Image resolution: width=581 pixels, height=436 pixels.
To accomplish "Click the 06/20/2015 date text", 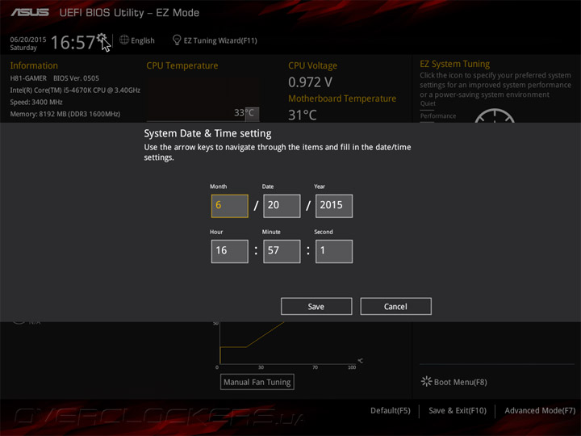I will click(28, 40).
